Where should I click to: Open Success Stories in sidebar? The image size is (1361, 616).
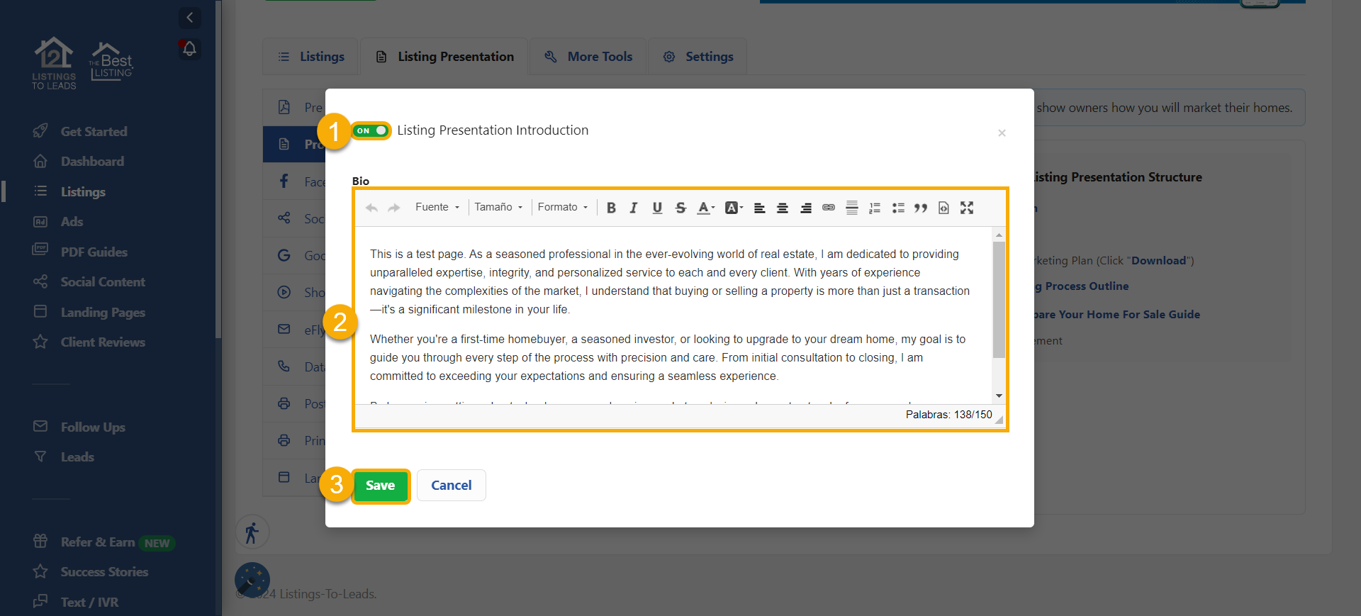click(91, 572)
